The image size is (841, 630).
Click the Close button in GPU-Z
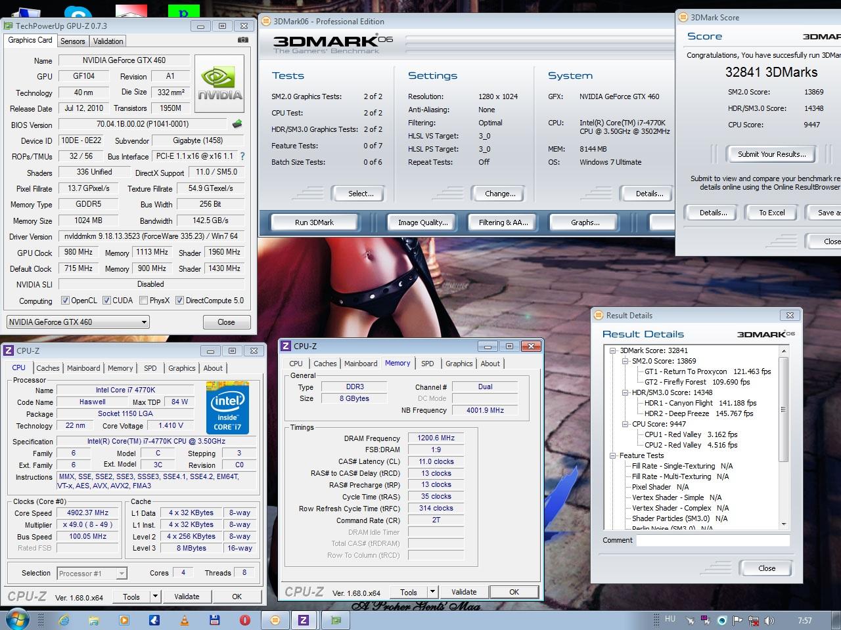(226, 322)
